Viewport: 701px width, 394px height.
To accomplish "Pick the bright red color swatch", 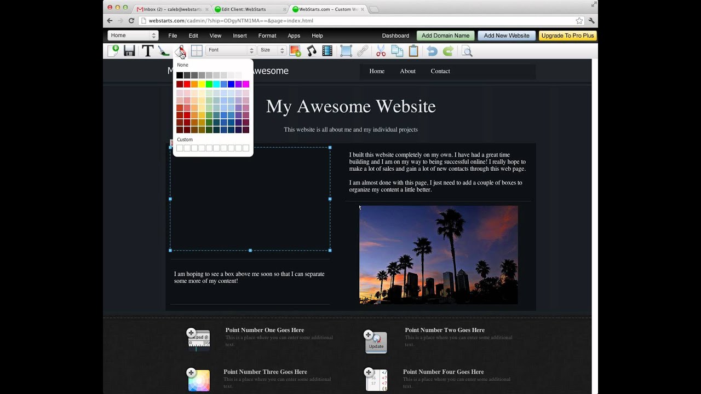I will point(187,84).
